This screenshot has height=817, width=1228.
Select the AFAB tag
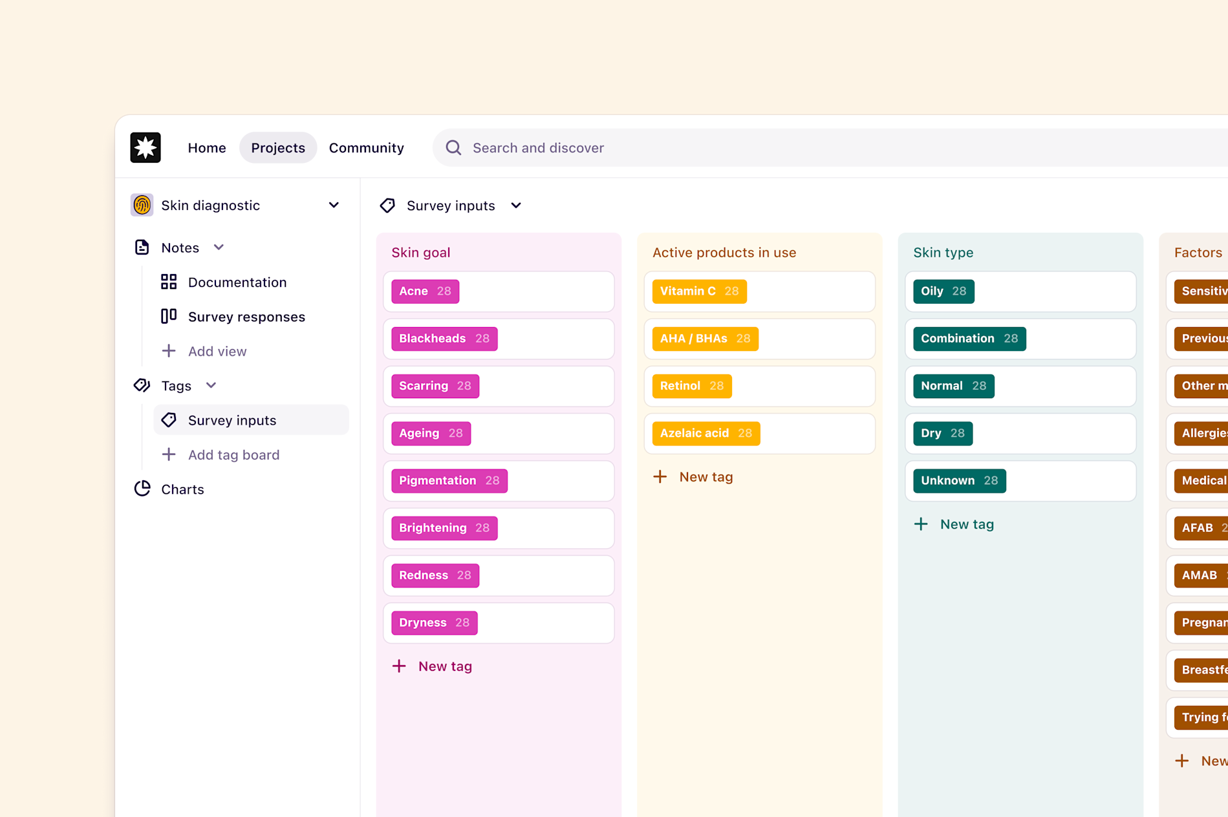click(x=1201, y=528)
